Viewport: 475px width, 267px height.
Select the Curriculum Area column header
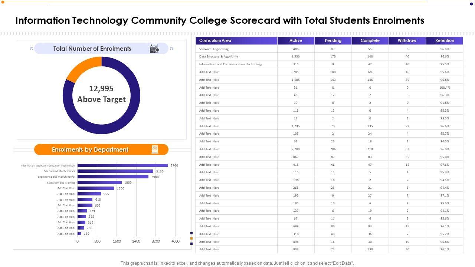pos(236,41)
